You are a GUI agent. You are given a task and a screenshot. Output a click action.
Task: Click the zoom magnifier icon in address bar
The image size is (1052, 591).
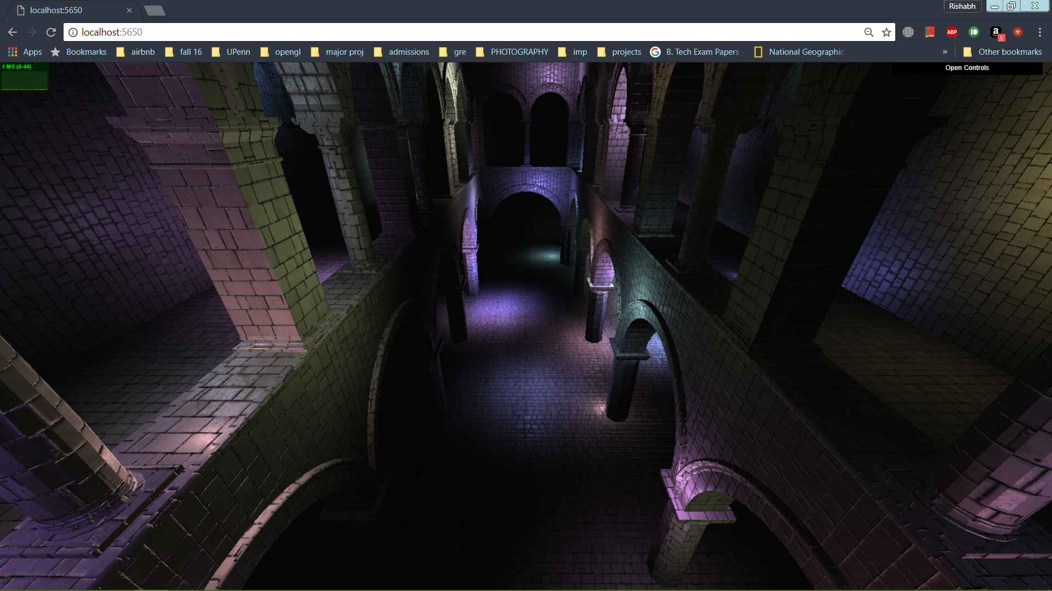click(868, 32)
